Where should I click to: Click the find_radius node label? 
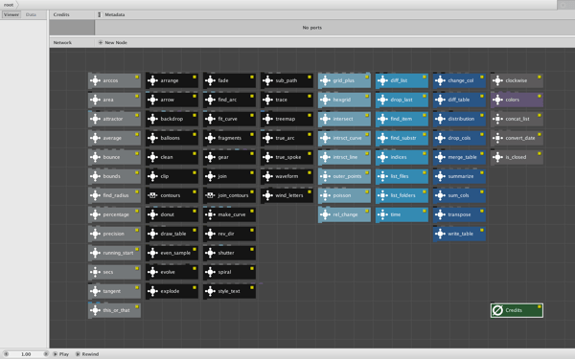(116, 195)
